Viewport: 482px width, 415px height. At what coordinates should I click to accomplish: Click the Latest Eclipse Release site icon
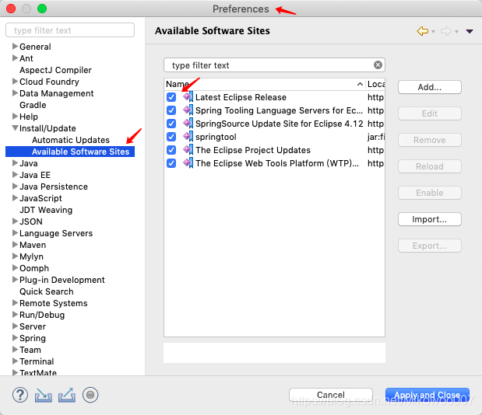pyautogui.click(x=188, y=97)
